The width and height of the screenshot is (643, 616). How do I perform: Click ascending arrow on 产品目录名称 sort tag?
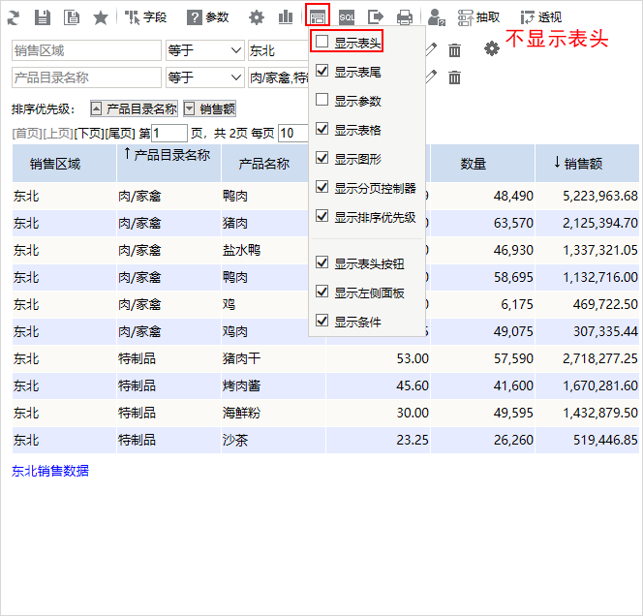[x=96, y=108]
